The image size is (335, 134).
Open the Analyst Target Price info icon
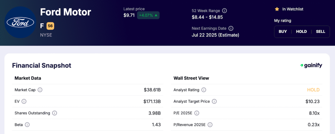point(214,101)
